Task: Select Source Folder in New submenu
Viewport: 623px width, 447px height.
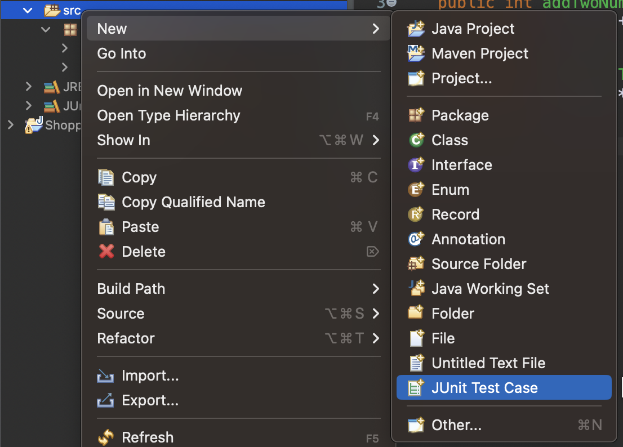Action: (x=504, y=263)
